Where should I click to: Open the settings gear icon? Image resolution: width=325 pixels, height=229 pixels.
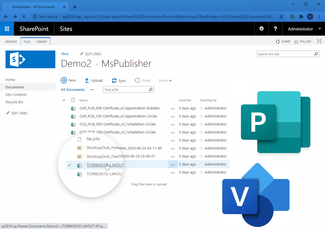[x=261, y=29]
